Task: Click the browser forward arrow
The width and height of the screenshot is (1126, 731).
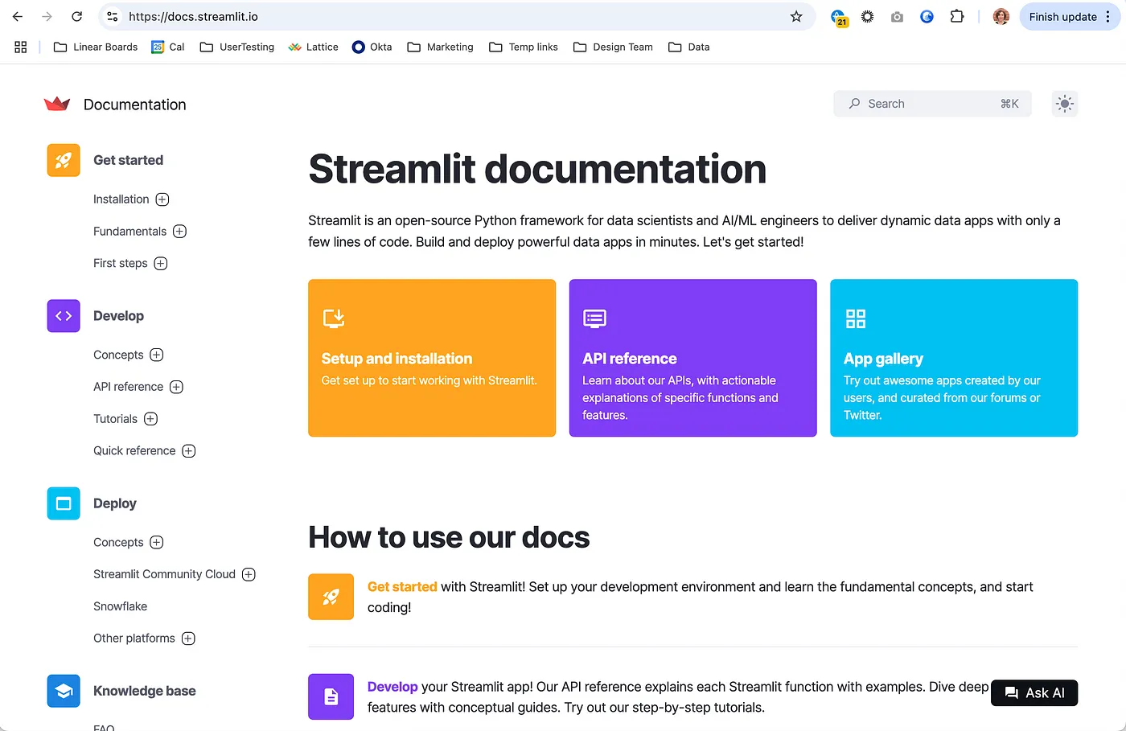Action: click(47, 16)
